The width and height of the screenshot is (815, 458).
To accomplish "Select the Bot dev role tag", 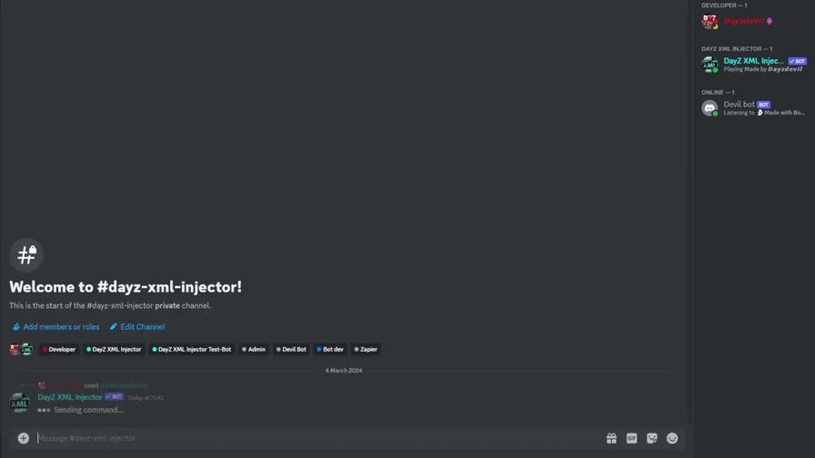I will [330, 350].
